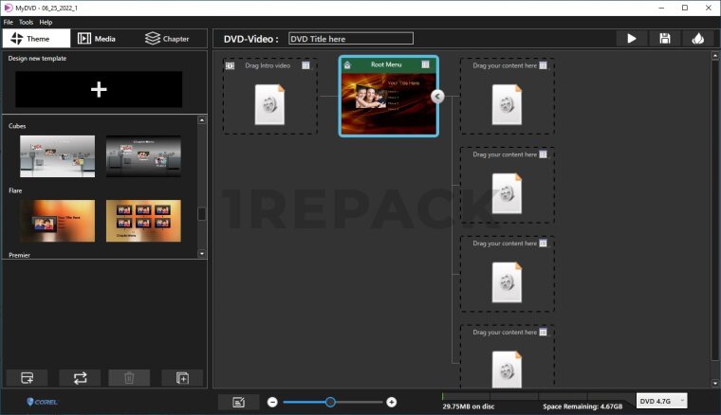Screen dimensions: 721x415
Task: Save project with the floppy disk icon
Action: 664,39
